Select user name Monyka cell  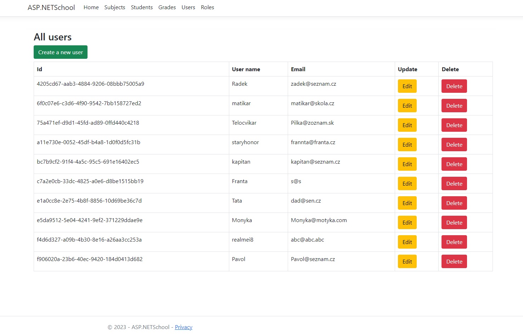[x=258, y=222]
